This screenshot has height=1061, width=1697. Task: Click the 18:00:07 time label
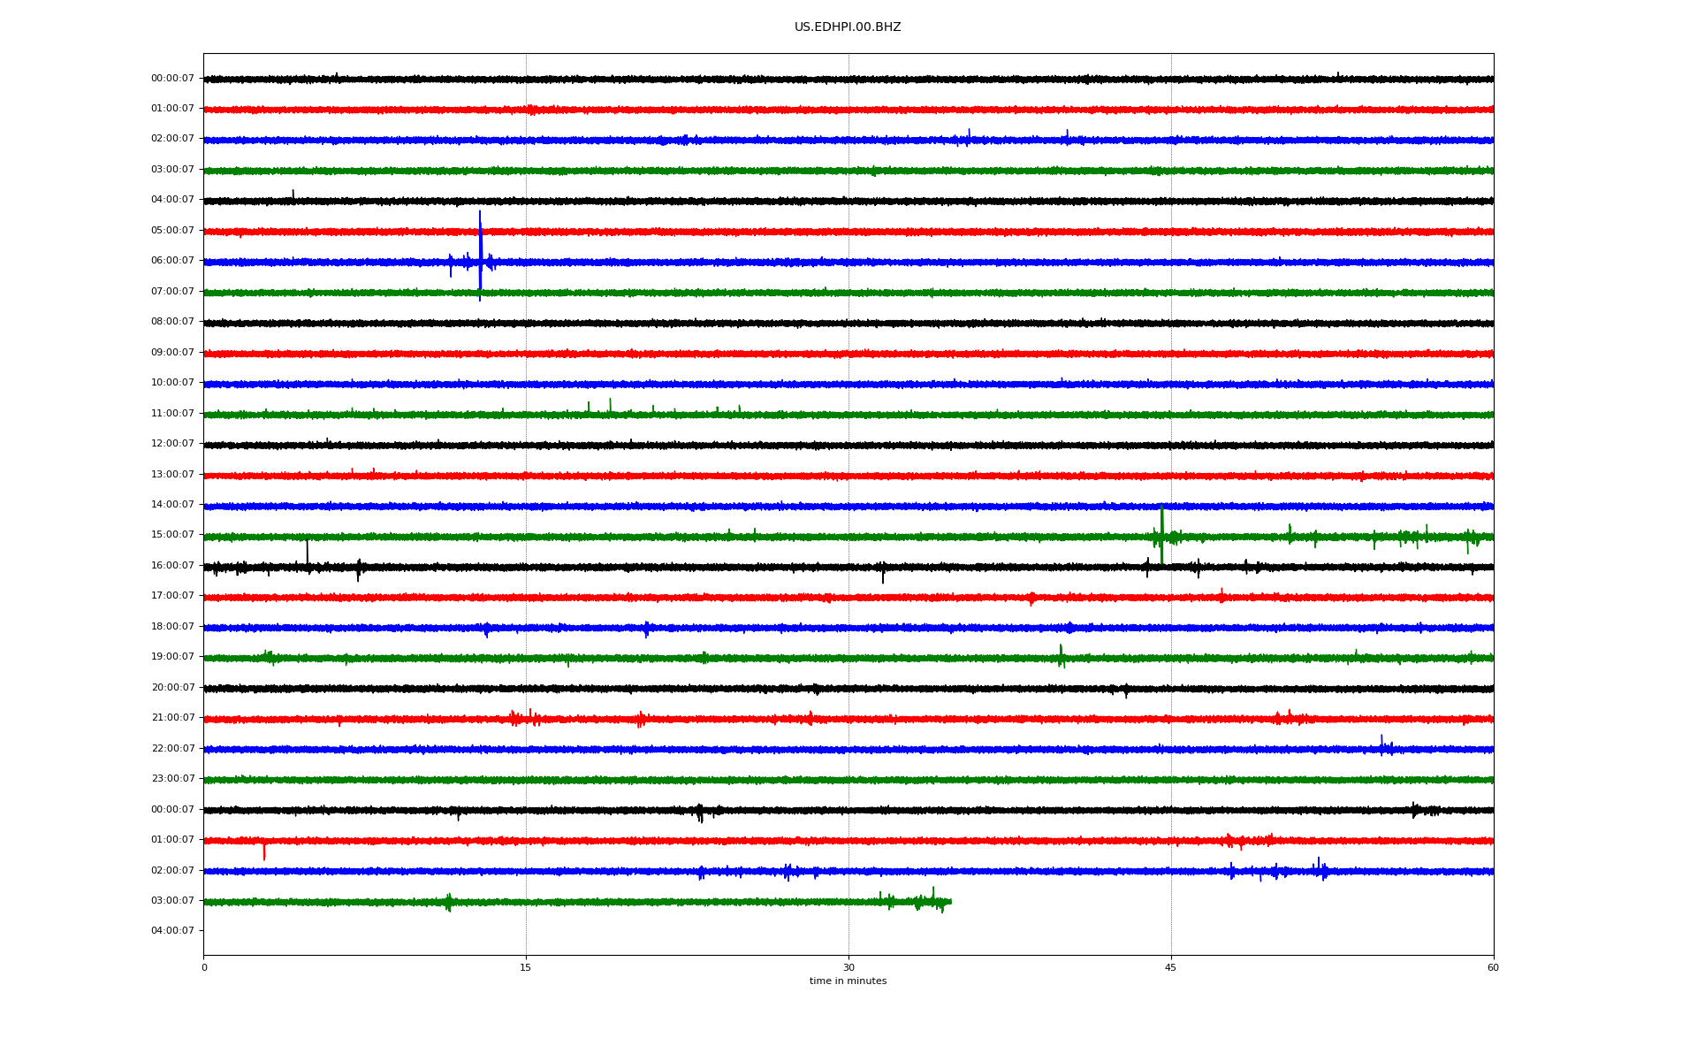(x=172, y=627)
